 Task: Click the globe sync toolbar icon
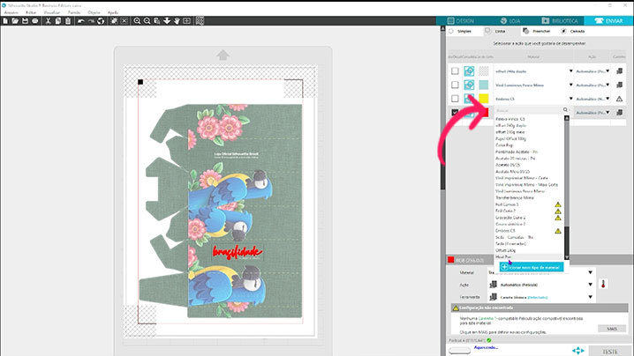point(101,20)
